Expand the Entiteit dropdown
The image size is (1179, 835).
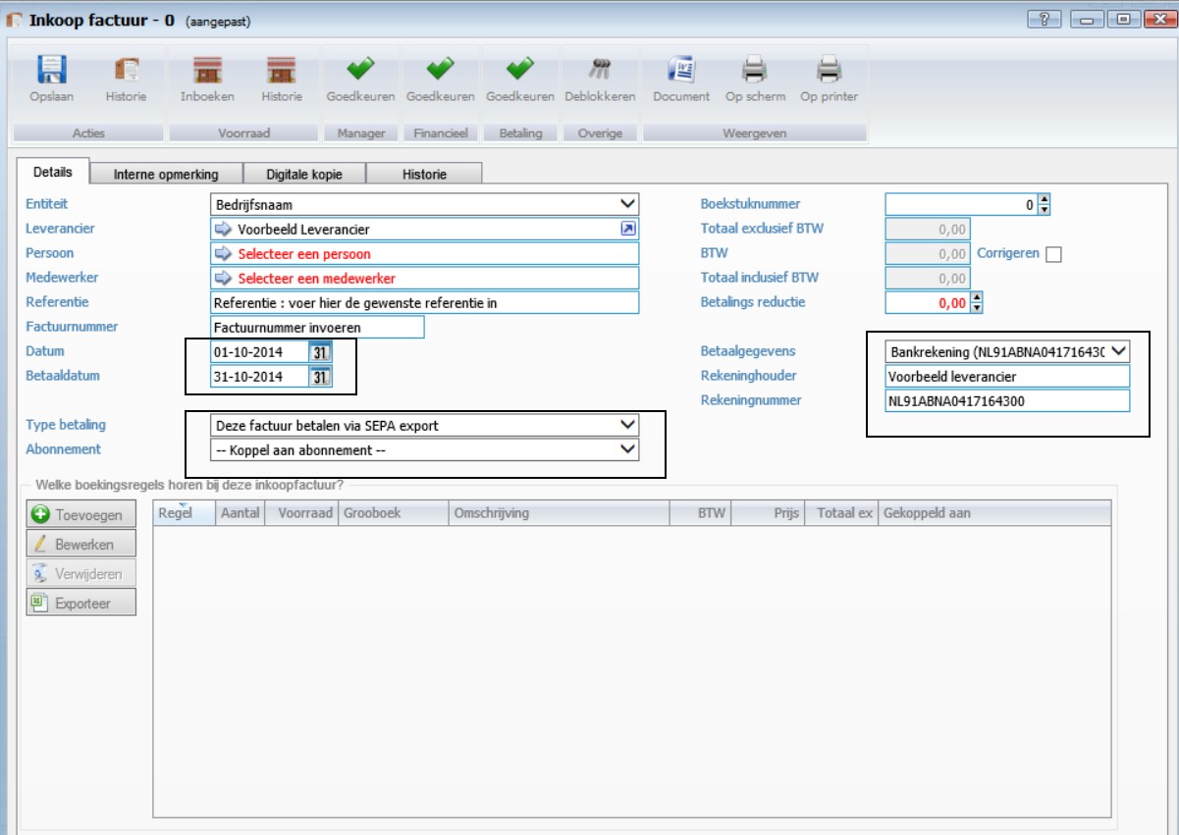click(x=627, y=204)
